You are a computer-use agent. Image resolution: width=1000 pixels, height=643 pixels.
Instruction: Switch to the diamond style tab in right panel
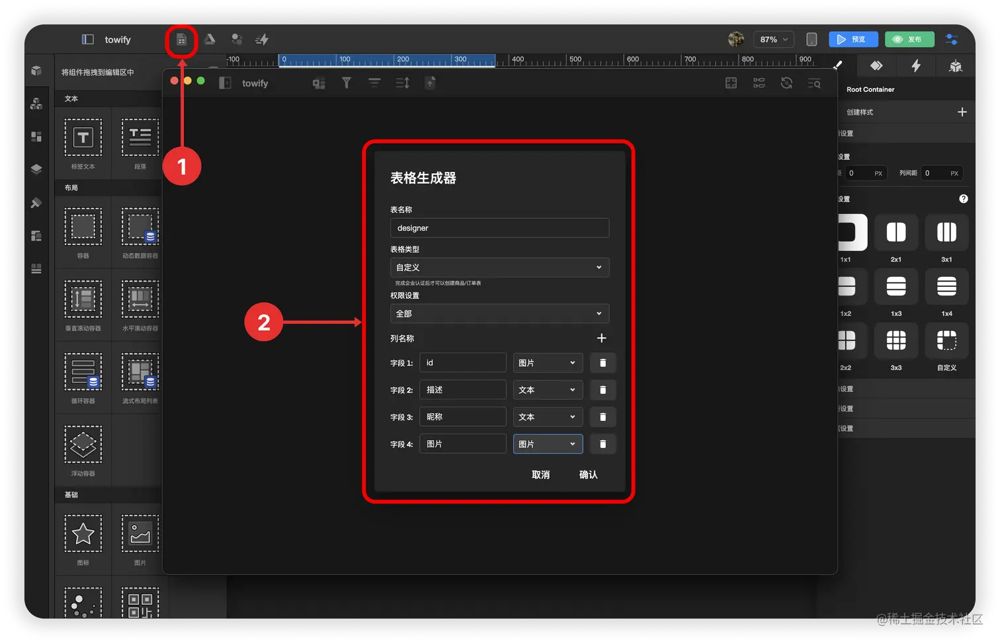click(876, 65)
